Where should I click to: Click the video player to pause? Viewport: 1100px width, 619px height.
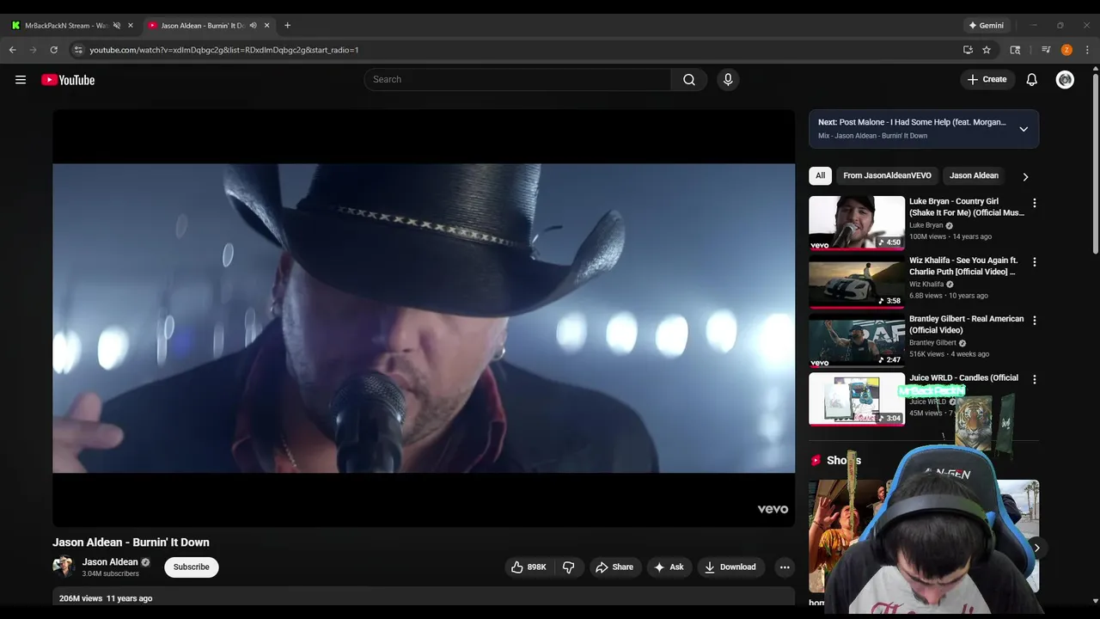click(x=424, y=318)
